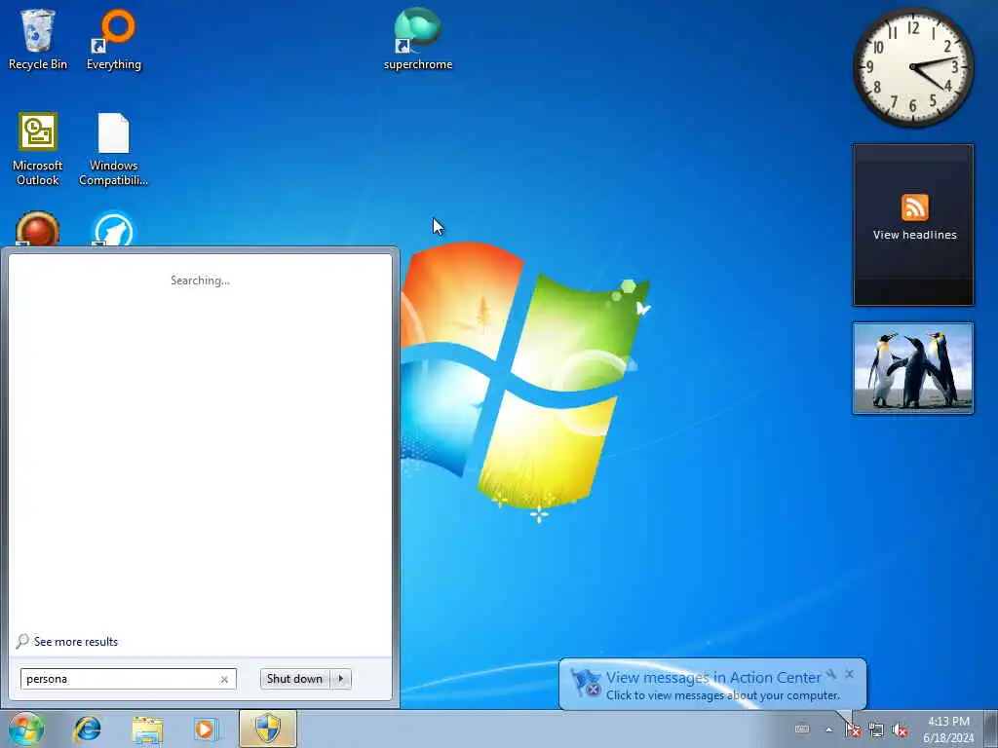Open Windows Explorer folder in taskbar
The image size is (998, 748).
147,729
